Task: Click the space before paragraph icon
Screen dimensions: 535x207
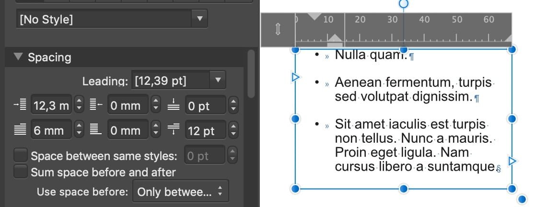Action: pyautogui.click(x=174, y=104)
